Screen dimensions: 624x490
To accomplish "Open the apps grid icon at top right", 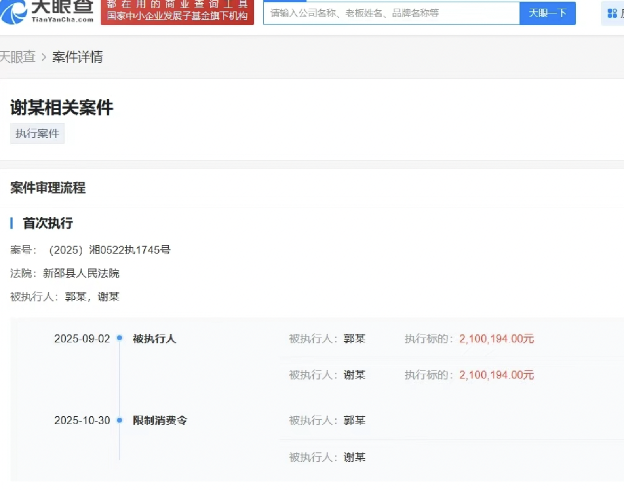I will 612,13.
